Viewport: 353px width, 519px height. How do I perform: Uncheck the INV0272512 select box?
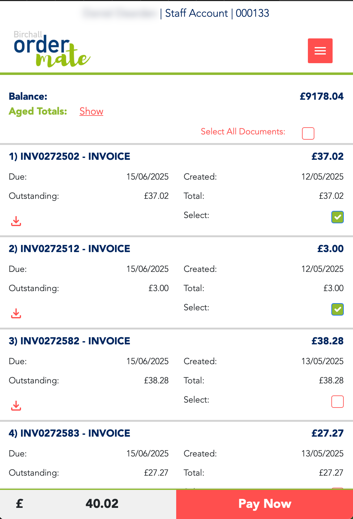click(x=337, y=309)
